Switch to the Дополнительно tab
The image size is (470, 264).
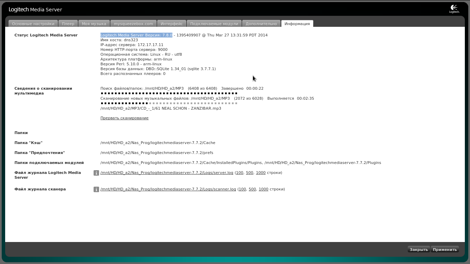[261, 24]
